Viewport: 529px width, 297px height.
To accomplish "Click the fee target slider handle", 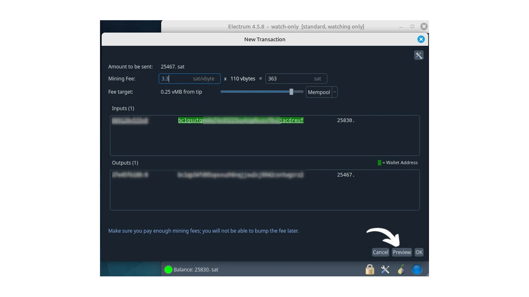I will 291,92.
